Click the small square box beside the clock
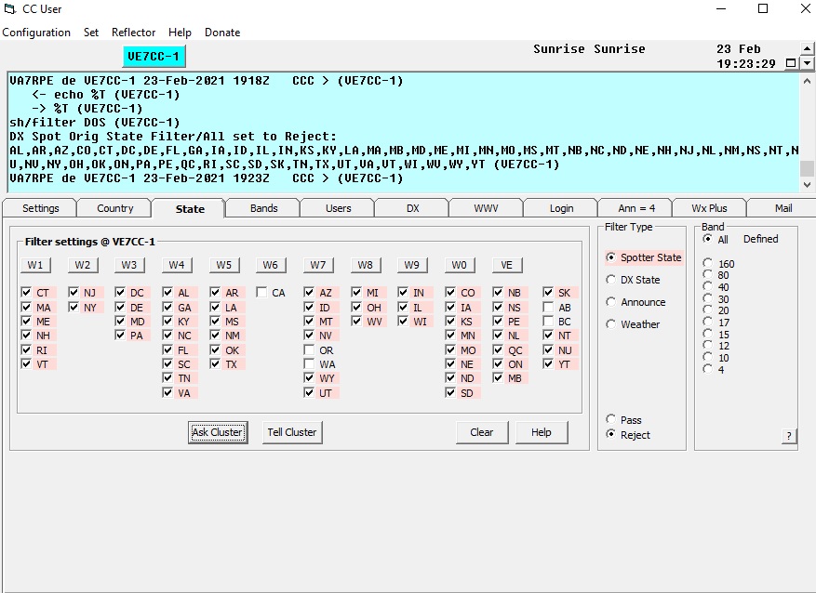The height and width of the screenshot is (593, 816). [x=791, y=63]
